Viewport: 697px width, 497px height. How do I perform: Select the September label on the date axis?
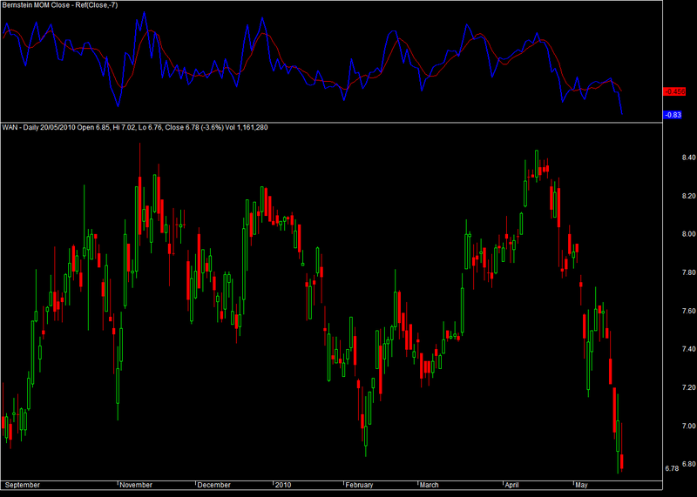point(23,485)
